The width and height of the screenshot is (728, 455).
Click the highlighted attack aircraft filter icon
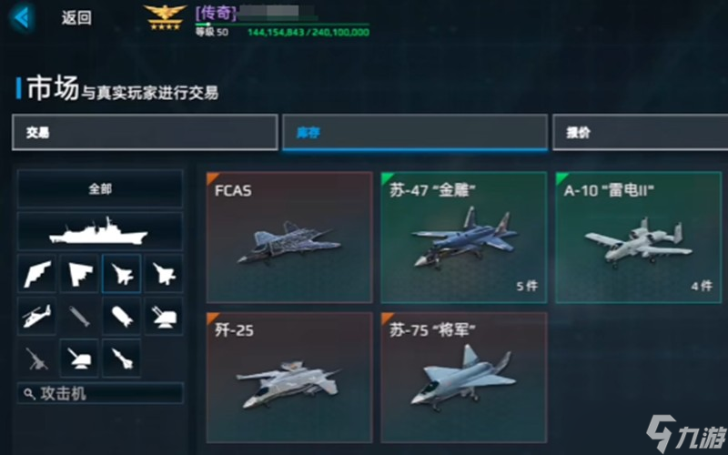tap(121, 274)
